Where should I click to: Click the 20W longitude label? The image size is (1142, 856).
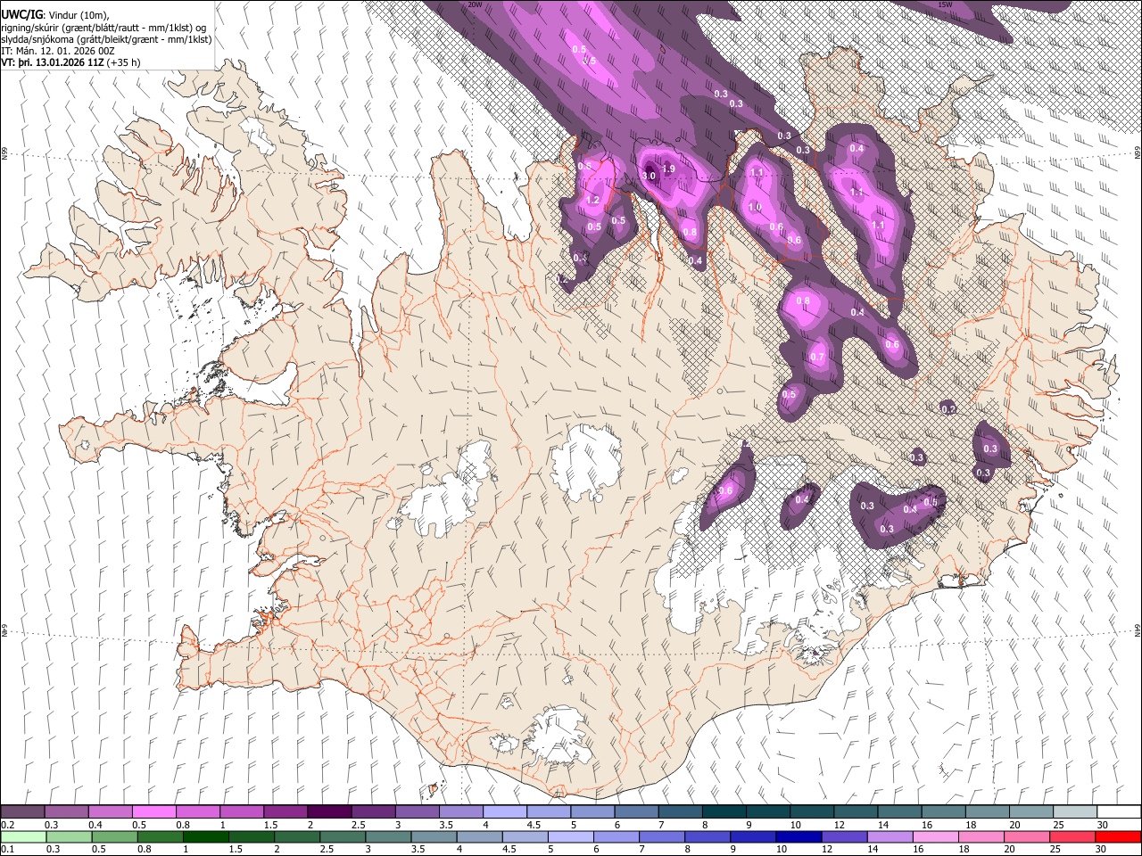(475, 4)
